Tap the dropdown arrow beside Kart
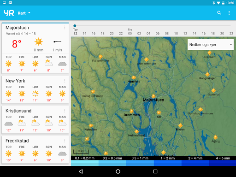236x177 pixels. click(x=29, y=13)
